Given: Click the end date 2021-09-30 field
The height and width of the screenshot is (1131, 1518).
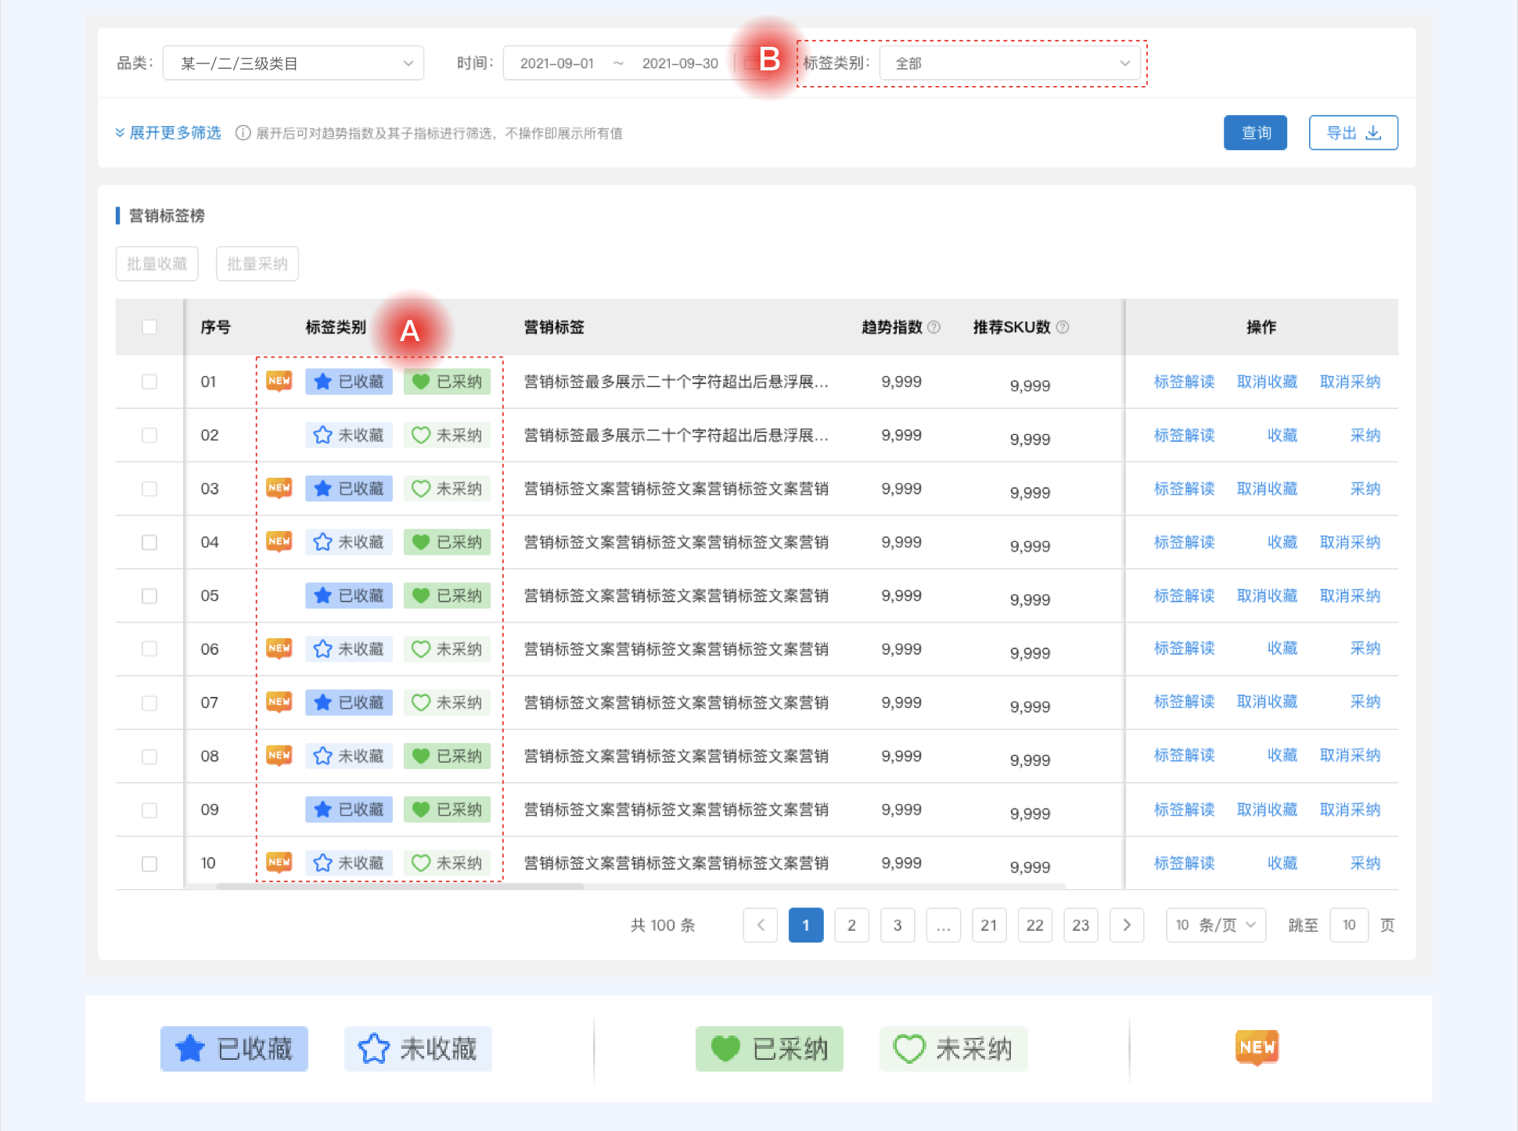Looking at the screenshot, I should pyautogui.click(x=680, y=63).
